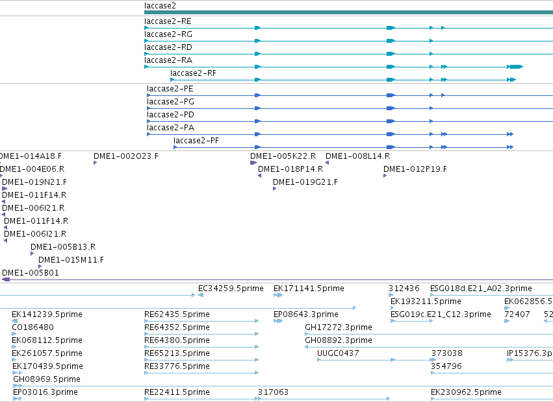The height and width of the screenshot is (402, 553).
Task: Open EST EK170439.5prime
Action: (x=47, y=366)
